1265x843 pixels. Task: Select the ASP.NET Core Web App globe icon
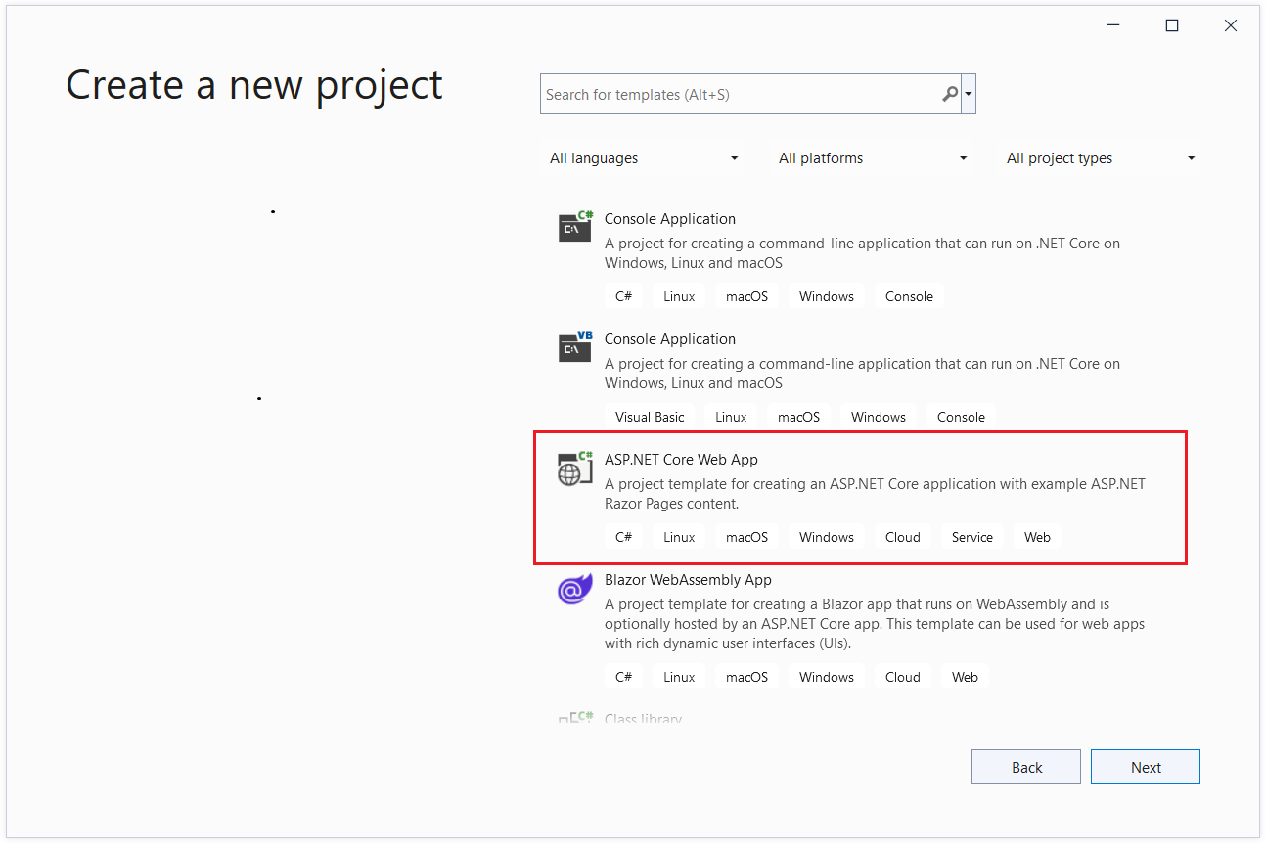tap(574, 467)
